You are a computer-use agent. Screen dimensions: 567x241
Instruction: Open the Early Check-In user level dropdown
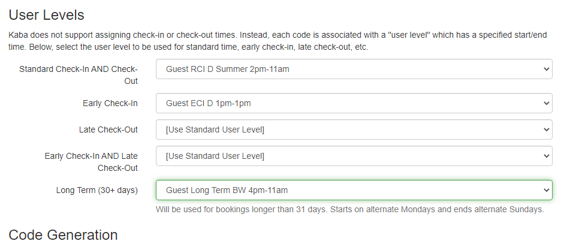coord(354,103)
